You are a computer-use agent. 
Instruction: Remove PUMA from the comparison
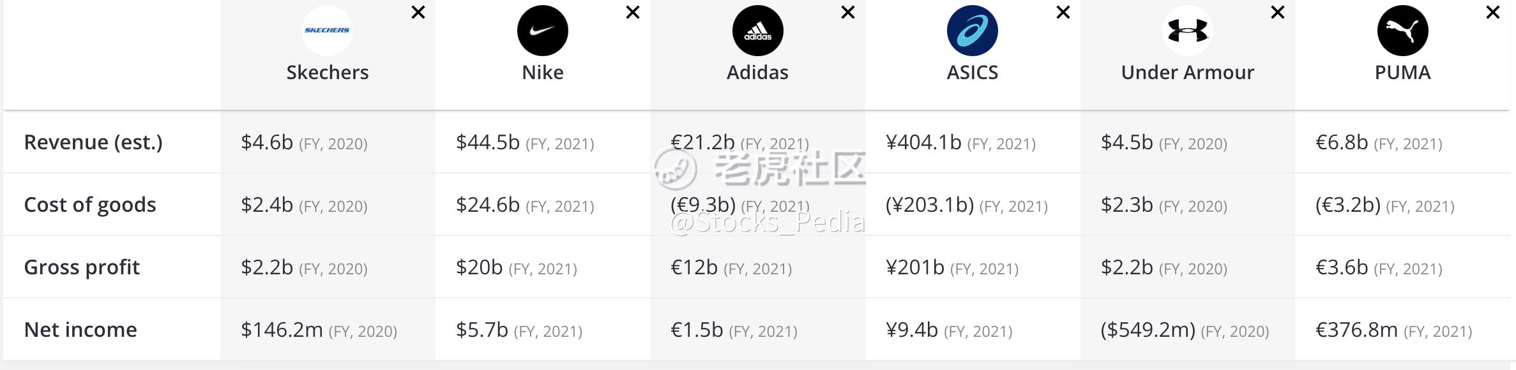[1493, 12]
